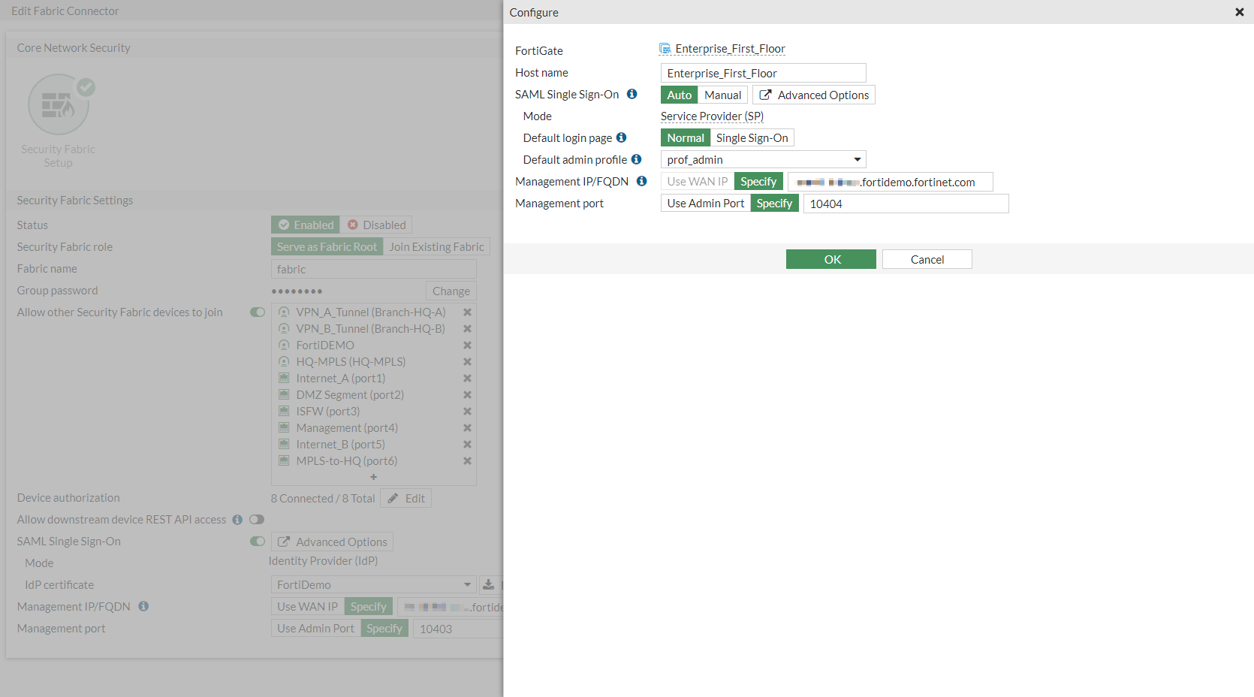
Task: Open the Default admin profile dropdown
Action: pos(764,160)
